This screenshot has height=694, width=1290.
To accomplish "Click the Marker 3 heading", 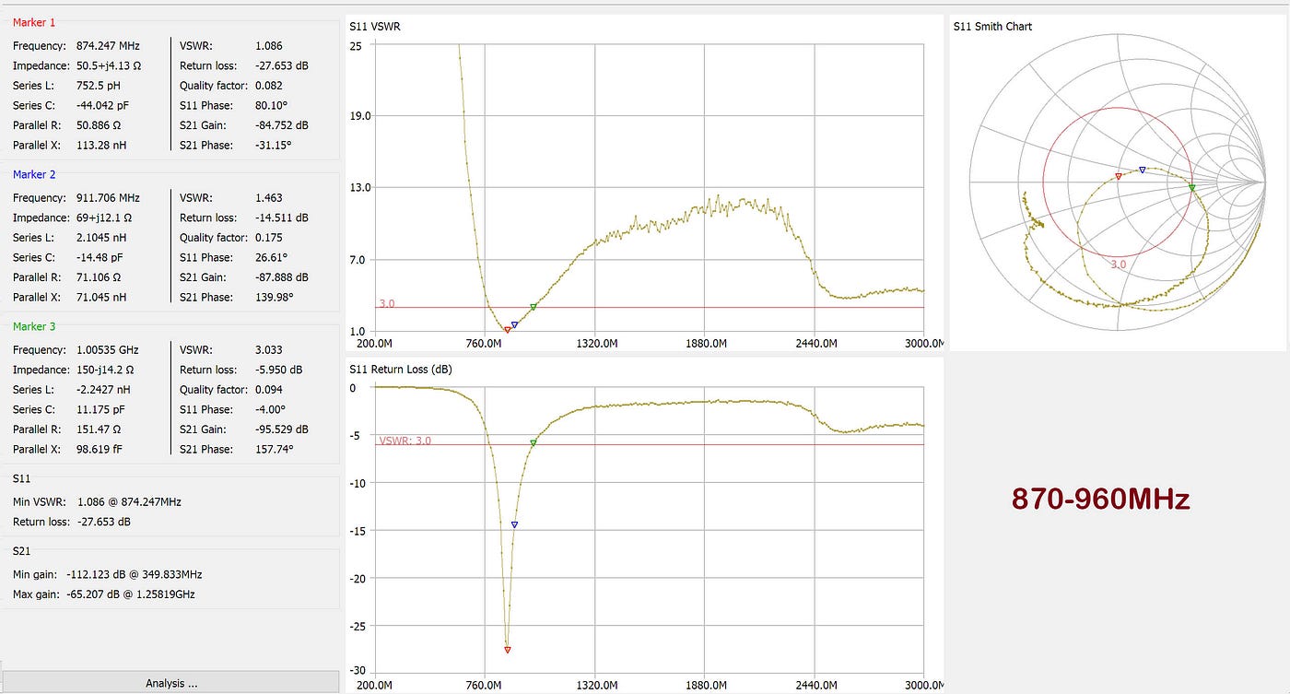I will 34,326.
